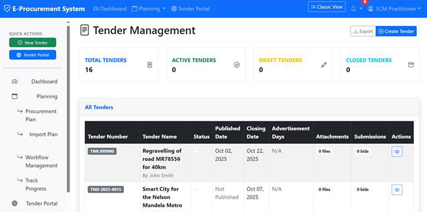Click the pencil icon in Draft Tenders card
Image resolution: width=427 pixels, height=212 pixels.
324,65
